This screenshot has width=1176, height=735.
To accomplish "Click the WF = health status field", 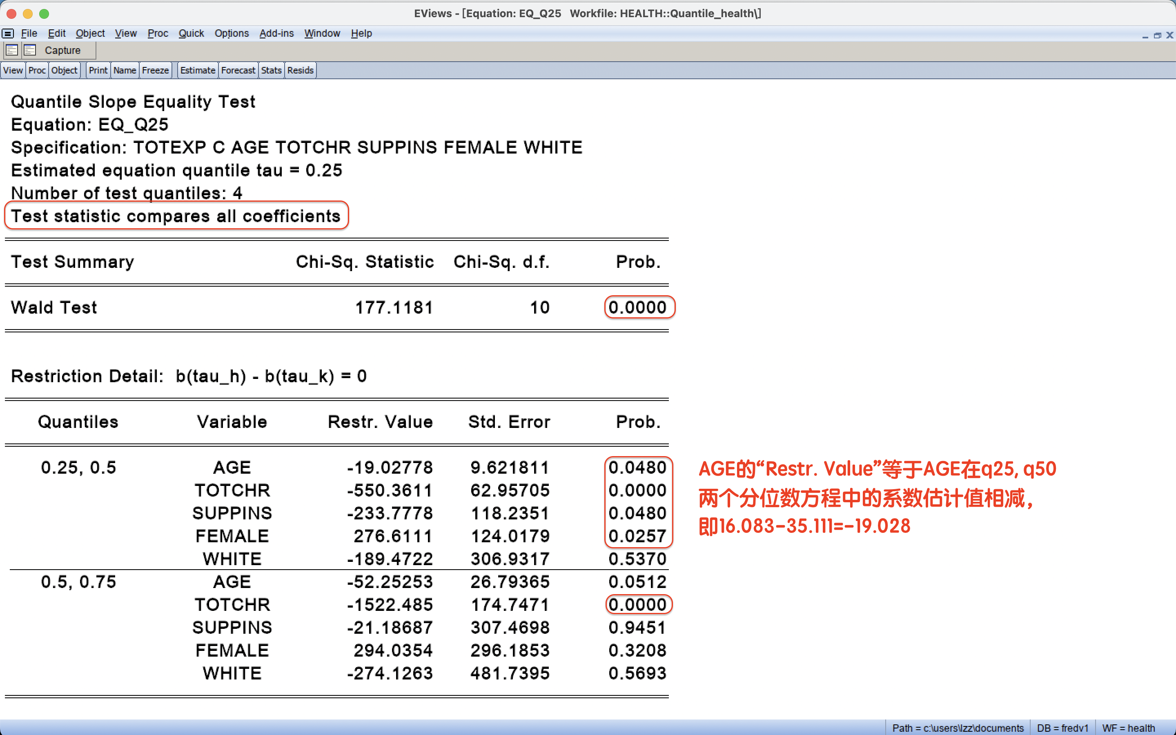I will pyautogui.click(x=1128, y=728).
